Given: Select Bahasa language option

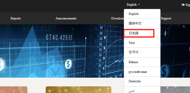Looking at the screenshot, I should (142, 62).
